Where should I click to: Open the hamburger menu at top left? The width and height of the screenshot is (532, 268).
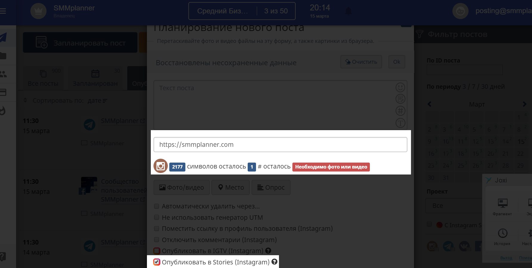2,11
